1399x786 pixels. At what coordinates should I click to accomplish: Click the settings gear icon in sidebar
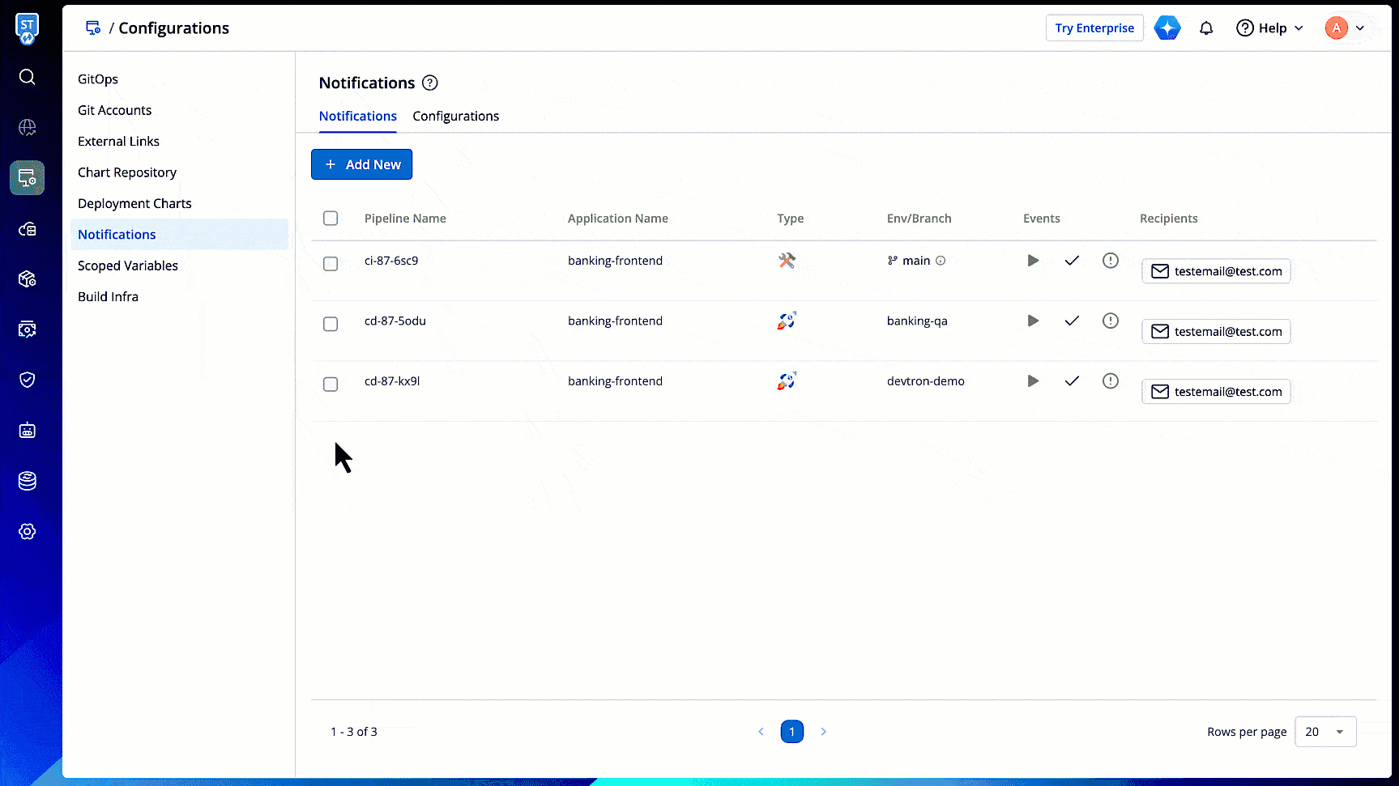27,532
